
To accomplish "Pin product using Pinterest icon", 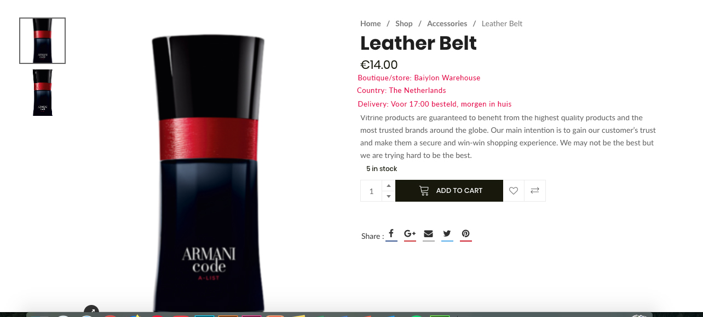I will click(465, 233).
